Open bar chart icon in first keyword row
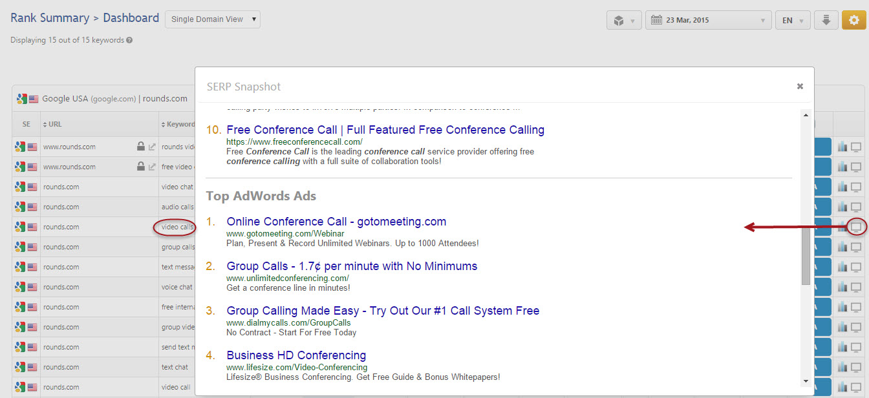The image size is (869, 398). point(842,147)
